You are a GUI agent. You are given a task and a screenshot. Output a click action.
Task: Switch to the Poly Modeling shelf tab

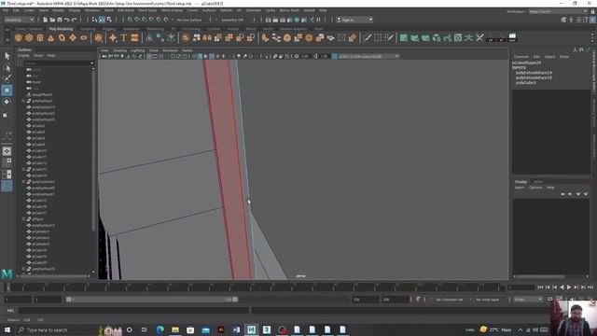[x=61, y=29]
